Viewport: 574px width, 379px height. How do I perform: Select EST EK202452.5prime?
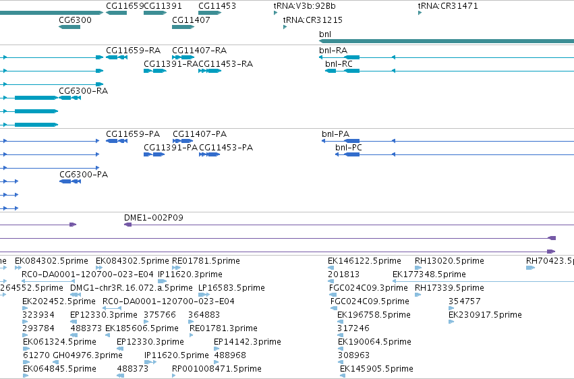(x=59, y=301)
